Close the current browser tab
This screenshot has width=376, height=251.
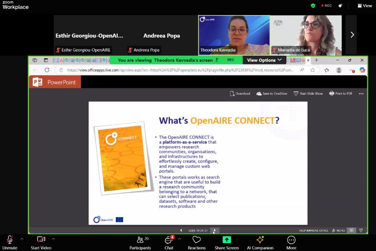pyautogui.click(x=308, y=60)
